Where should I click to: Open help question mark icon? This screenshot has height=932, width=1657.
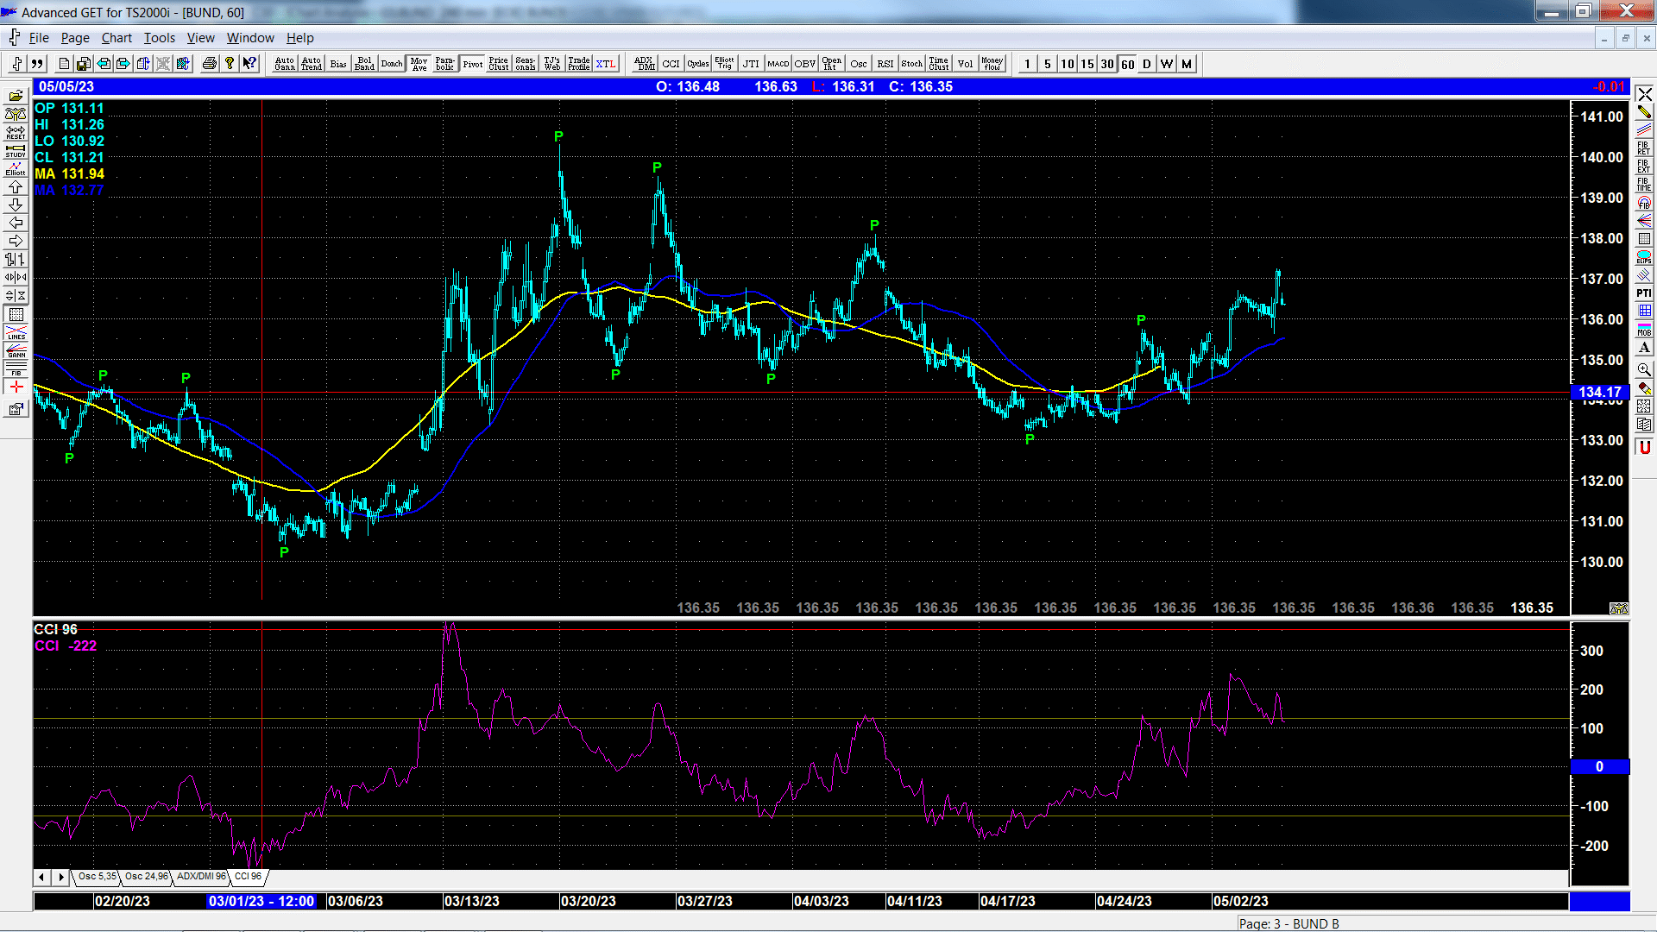pyautogui.click(x=230, y=64)
